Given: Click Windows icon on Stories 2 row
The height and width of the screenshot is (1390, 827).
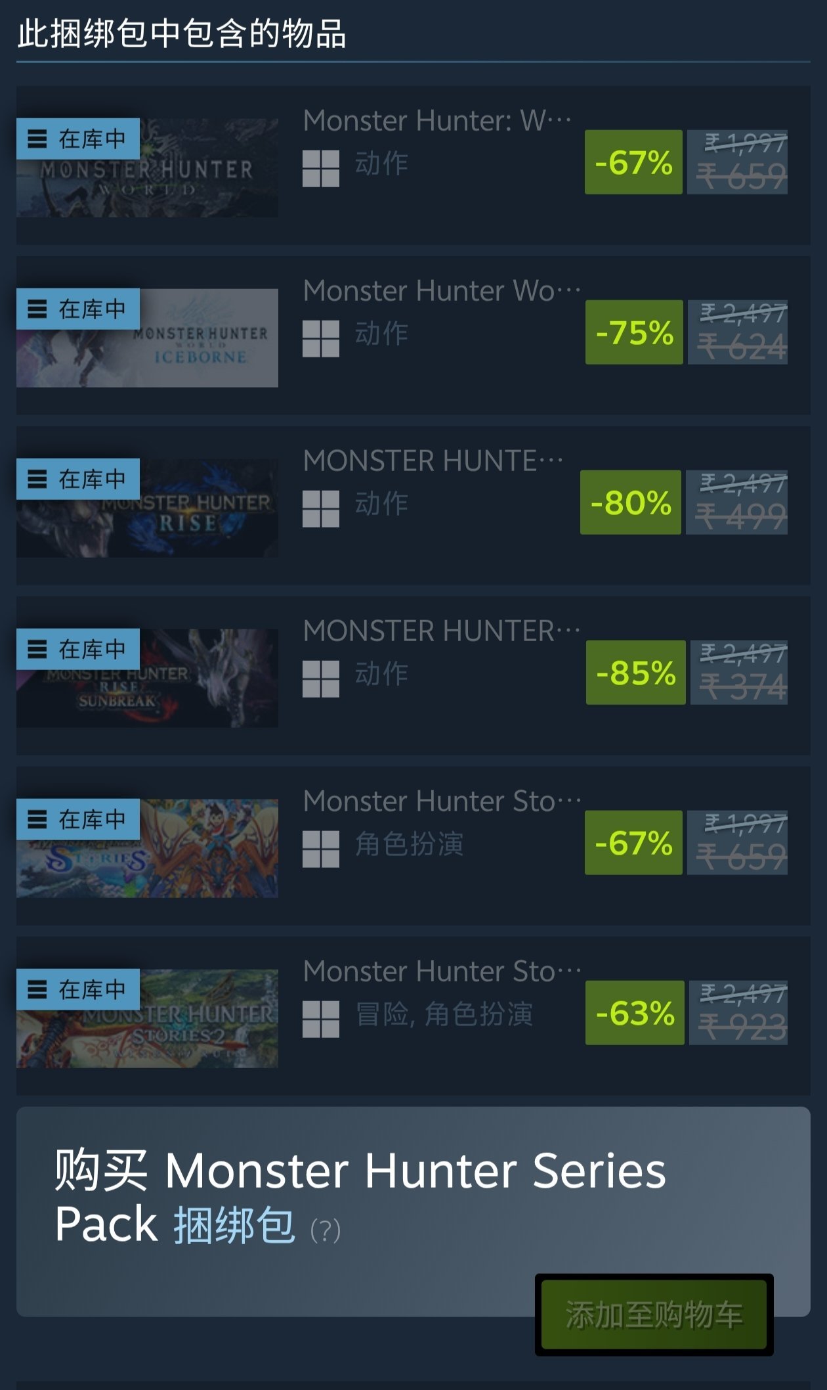Looking at the screenshot, I should (321, 1019).
